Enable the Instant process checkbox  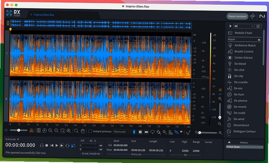coord(90,132)
